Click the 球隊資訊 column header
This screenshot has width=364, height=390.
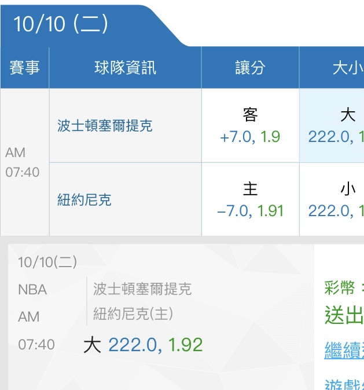coord(125,68)
